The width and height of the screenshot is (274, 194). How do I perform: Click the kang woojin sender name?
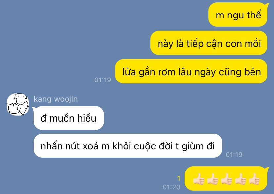(56, 99)
